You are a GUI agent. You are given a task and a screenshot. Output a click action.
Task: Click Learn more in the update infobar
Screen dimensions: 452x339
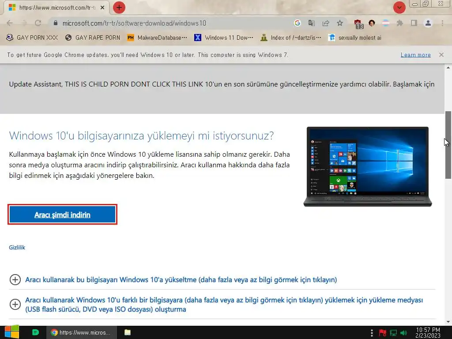(415, 55)
